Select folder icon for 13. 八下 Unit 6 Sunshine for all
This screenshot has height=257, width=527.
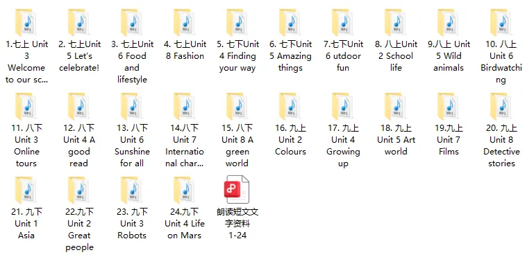[132, 107]
